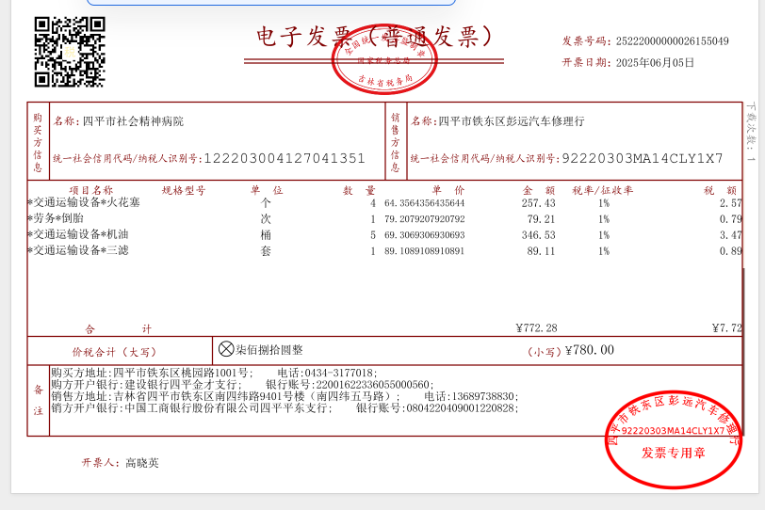Click the total tax ¥7.72
Viewport: 765px width, 510px height.
[727, 327]
